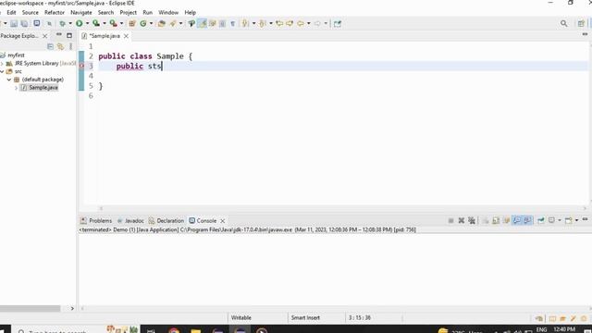This screenshot has height=333, width=592.
Task: Toggle Show Whitespace Characters icon
Action: pyautogui.click(x=232, y=23)
